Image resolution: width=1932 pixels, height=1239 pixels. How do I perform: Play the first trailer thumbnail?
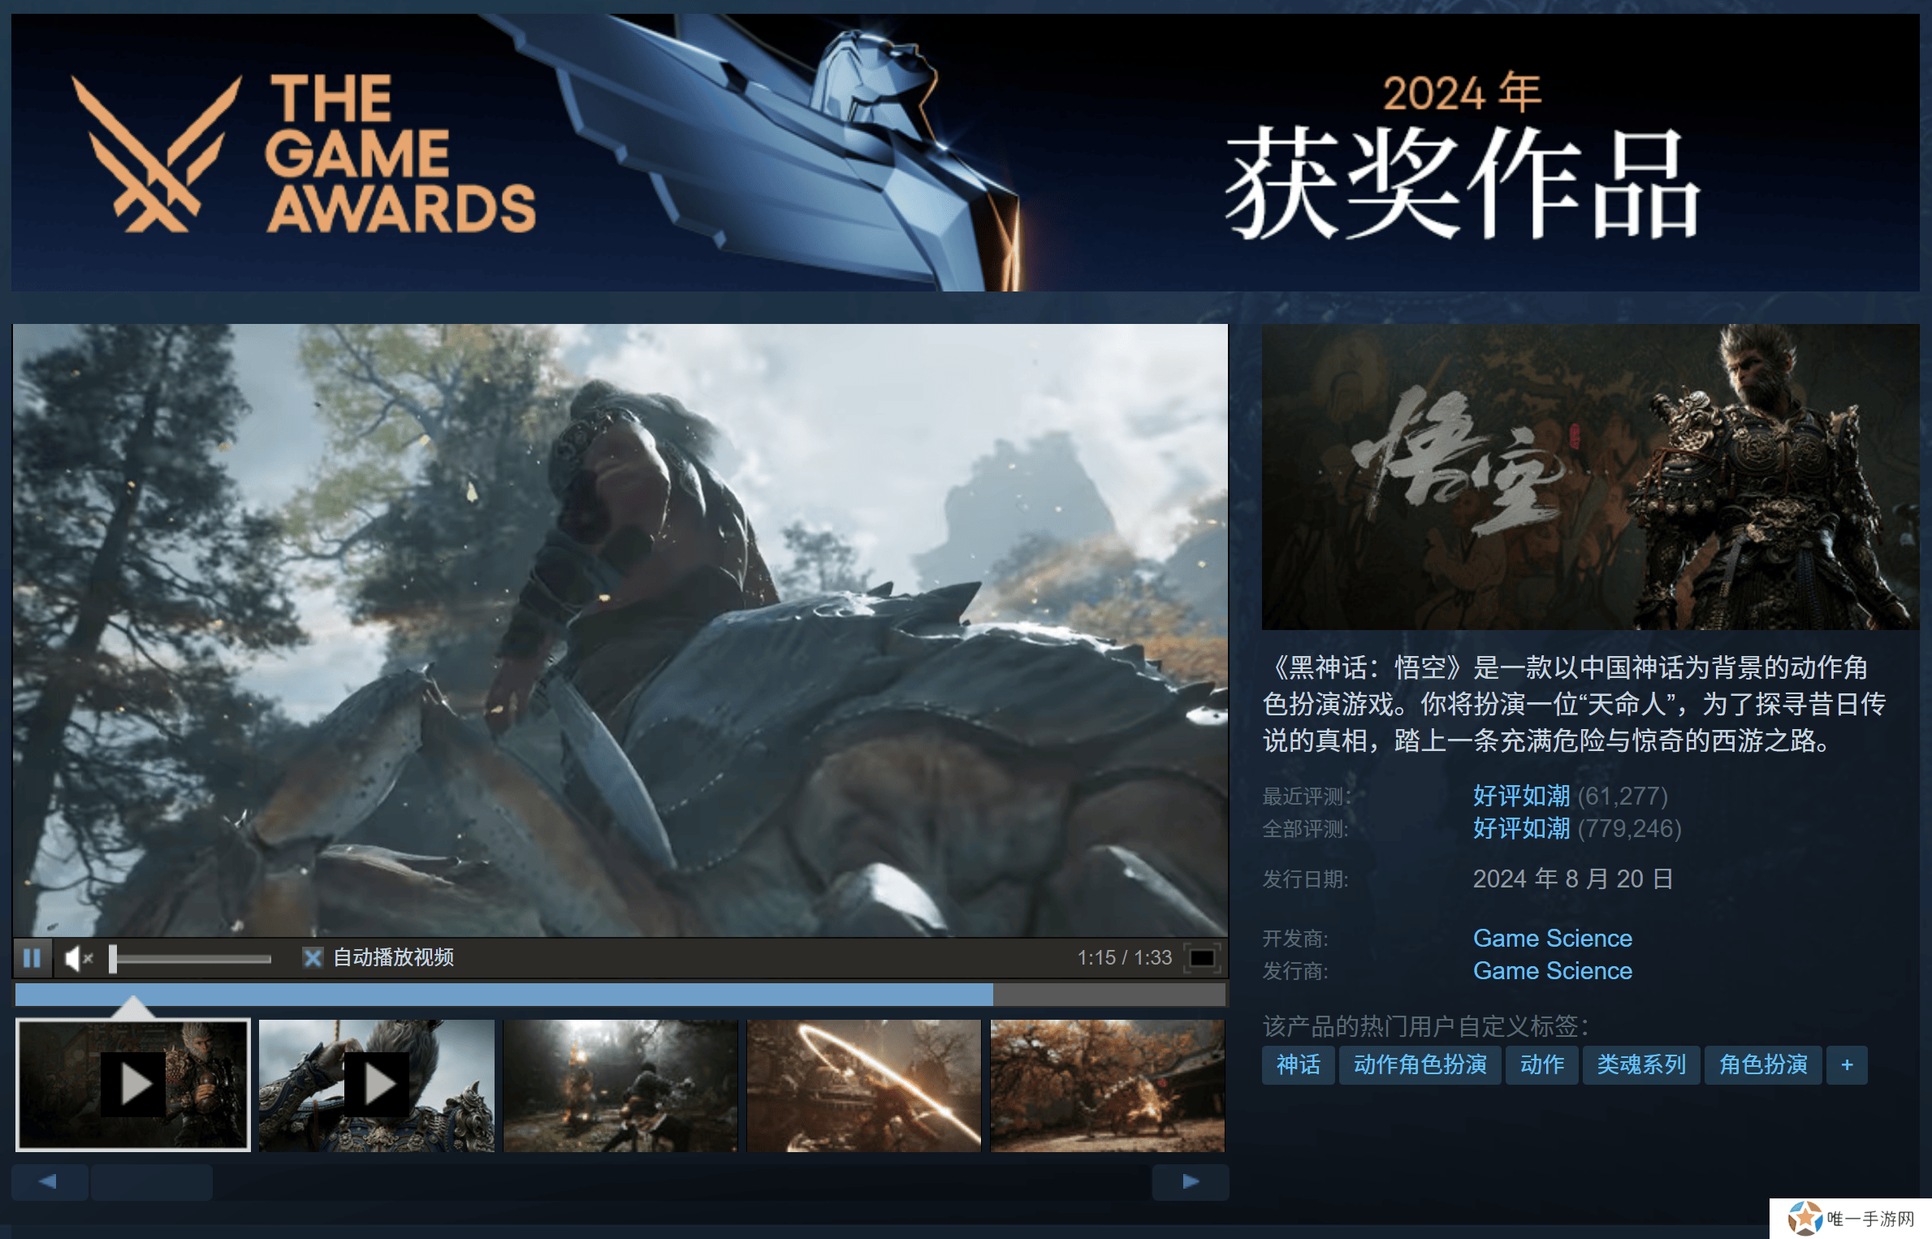[x=133, y=1085]
